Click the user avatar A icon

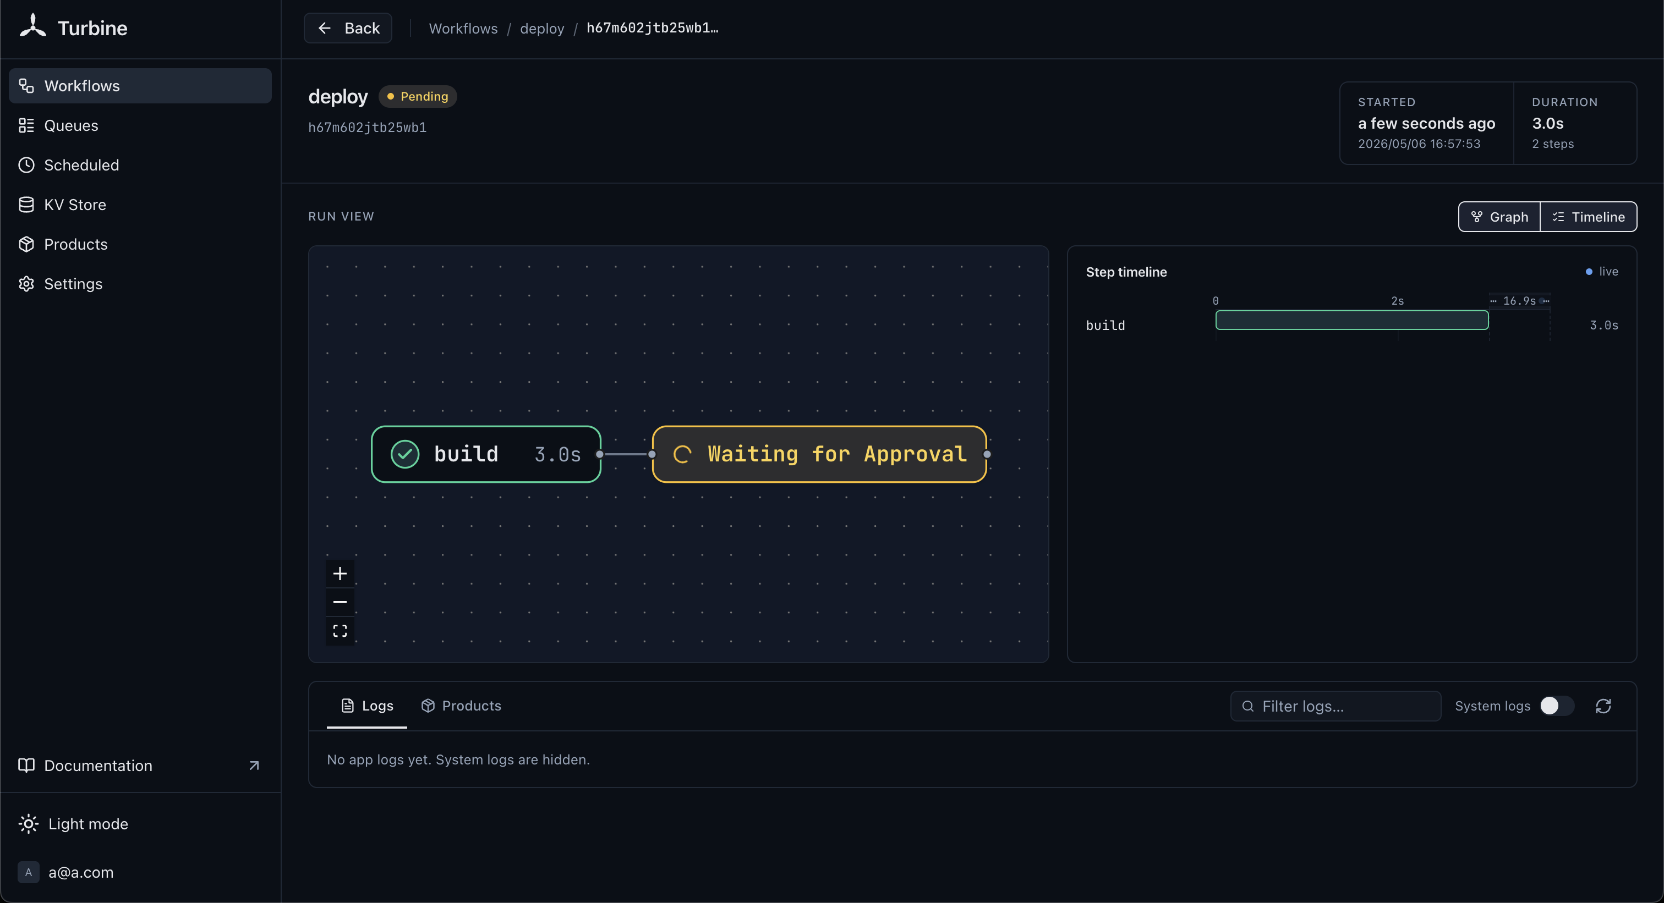(29, 873)
